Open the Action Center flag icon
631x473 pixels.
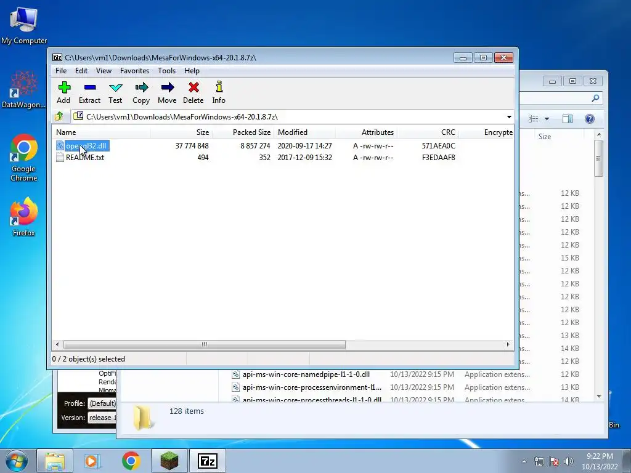point(554,461)
